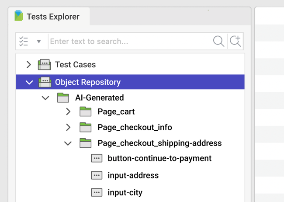The image size is (284, 202).
Task: Select the Object Repository row label
Action: (x=88, y=82)
